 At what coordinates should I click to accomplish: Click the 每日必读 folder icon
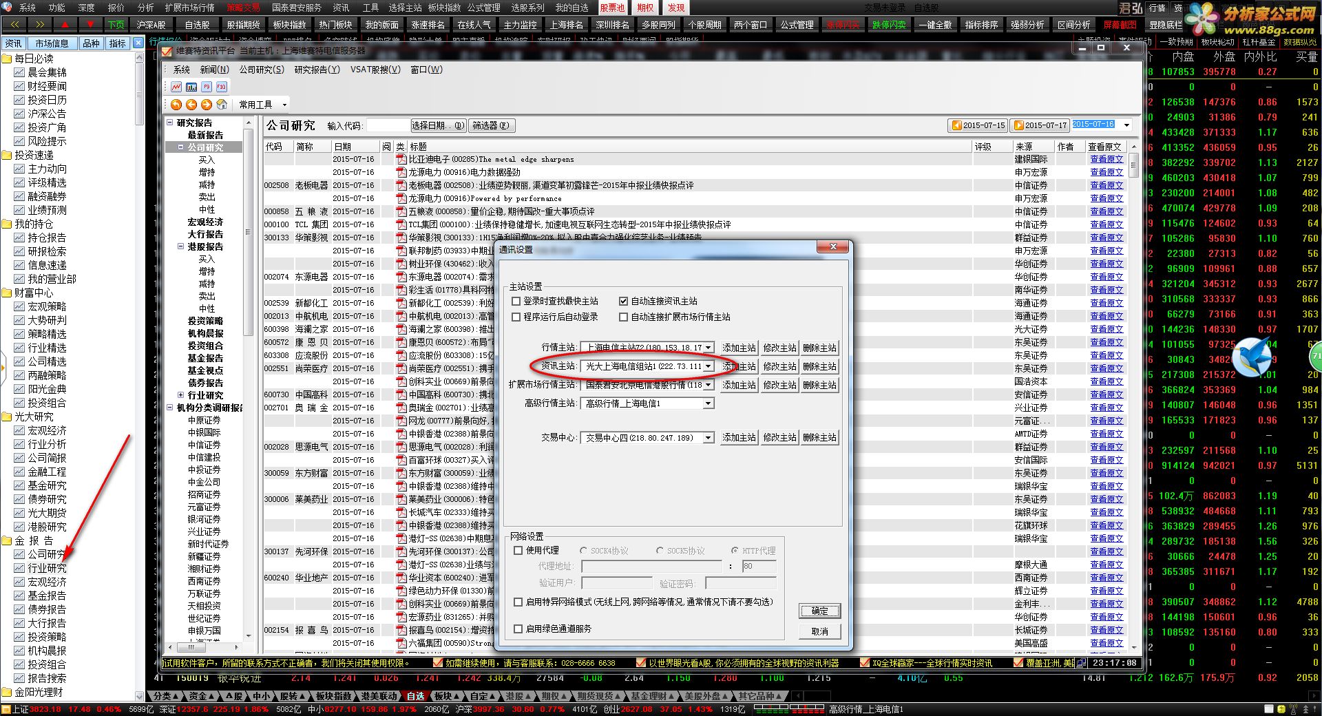click(7, 59)
